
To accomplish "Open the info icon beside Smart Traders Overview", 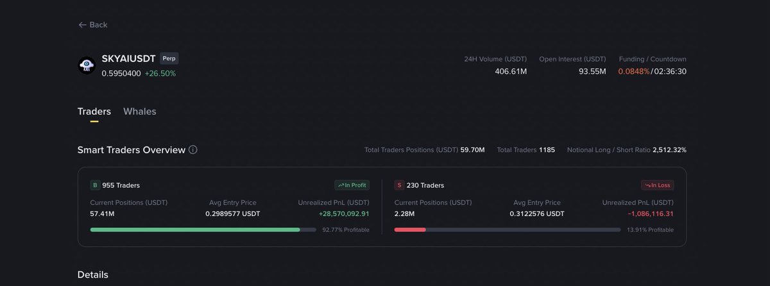I will click(x=193, y=149).
